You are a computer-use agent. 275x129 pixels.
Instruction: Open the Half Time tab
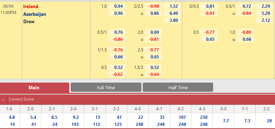click(178, 87)
